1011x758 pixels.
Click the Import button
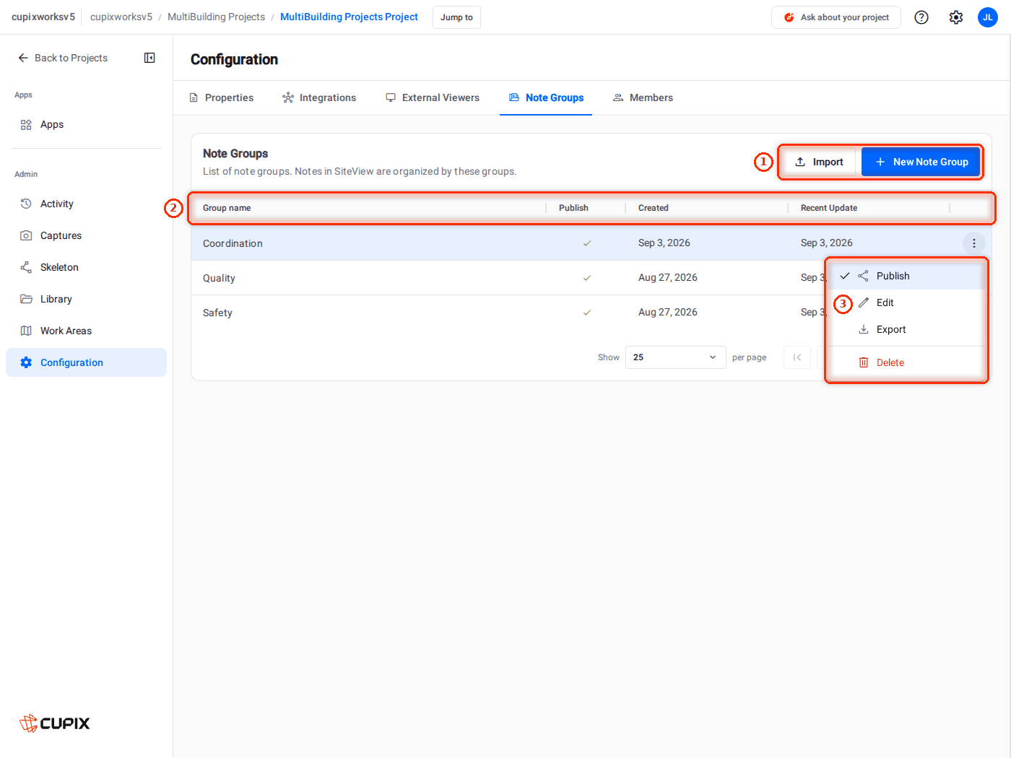point(819,162)
